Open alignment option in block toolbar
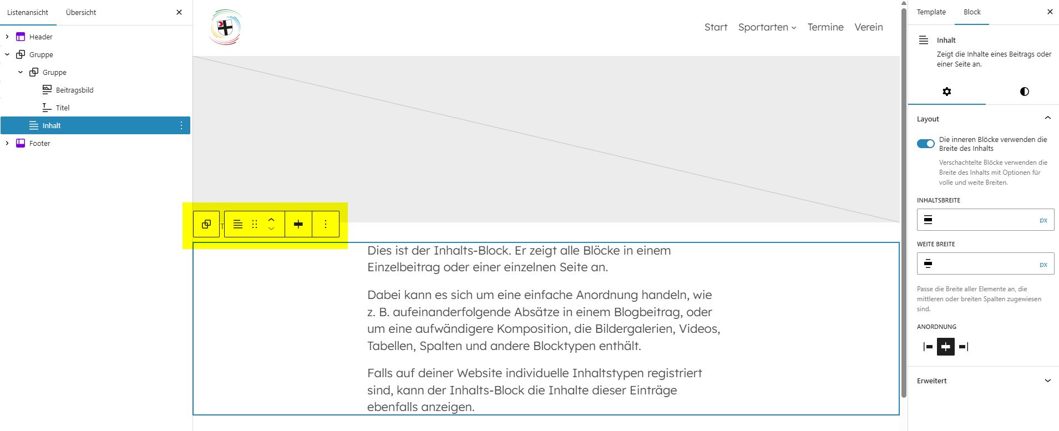This screenshot has height=431, width=1059. click(298, 224)
